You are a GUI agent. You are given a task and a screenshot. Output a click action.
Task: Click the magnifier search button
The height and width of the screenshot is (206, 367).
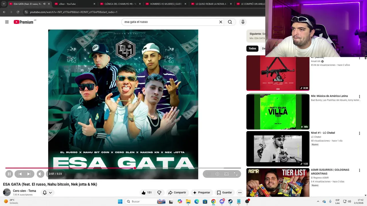pyautogui.click(x=230, y=22)
